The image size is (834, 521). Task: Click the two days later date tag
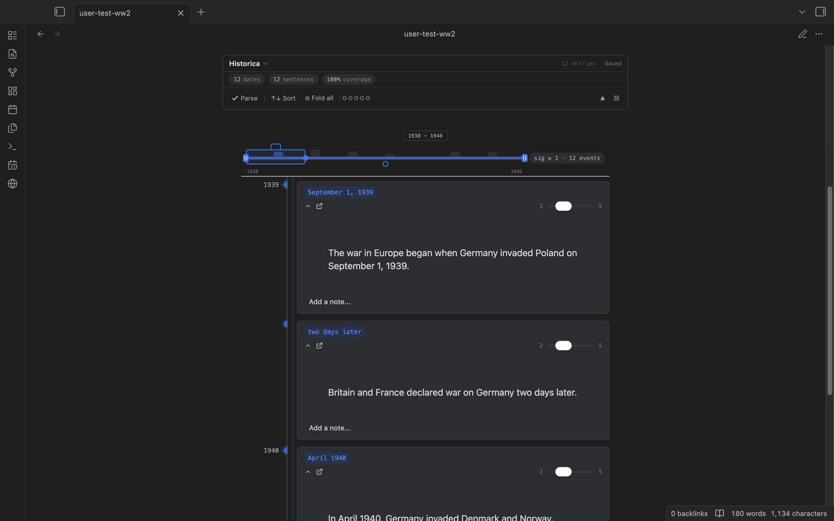[334, 332]
